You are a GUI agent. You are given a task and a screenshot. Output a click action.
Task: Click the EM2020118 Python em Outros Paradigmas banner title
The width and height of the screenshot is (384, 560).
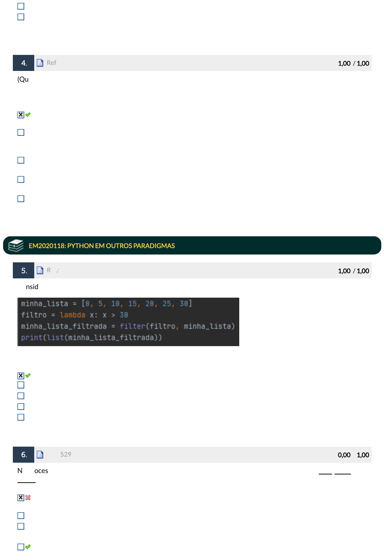[102, 246]
